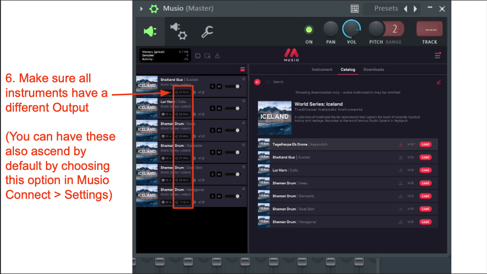This screenshot has height=274, width=487.
Task: Open the gear settings of rack Shaman Drum Germanic
Action: click(x=195, y=158)
